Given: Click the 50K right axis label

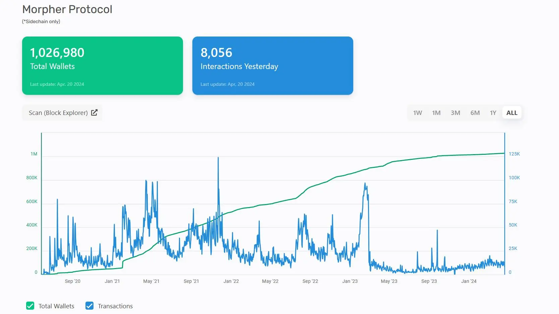Looking at the screenshot, I should coord(513,225).
